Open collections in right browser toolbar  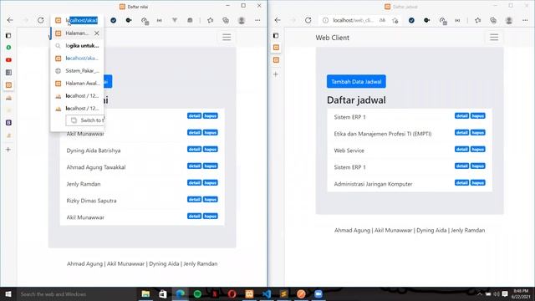tap(493, 20)
